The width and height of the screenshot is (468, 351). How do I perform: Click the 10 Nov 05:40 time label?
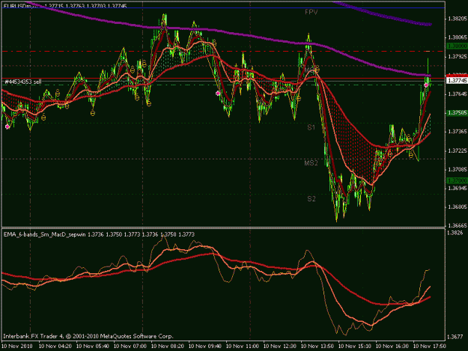point(93,346)
